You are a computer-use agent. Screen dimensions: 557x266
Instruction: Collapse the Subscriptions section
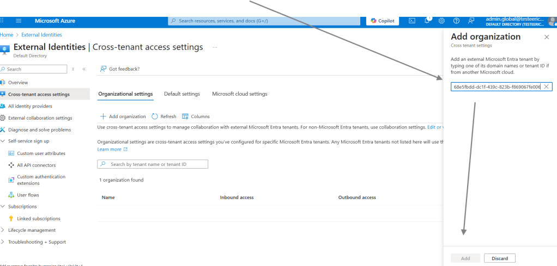[3, 207]
